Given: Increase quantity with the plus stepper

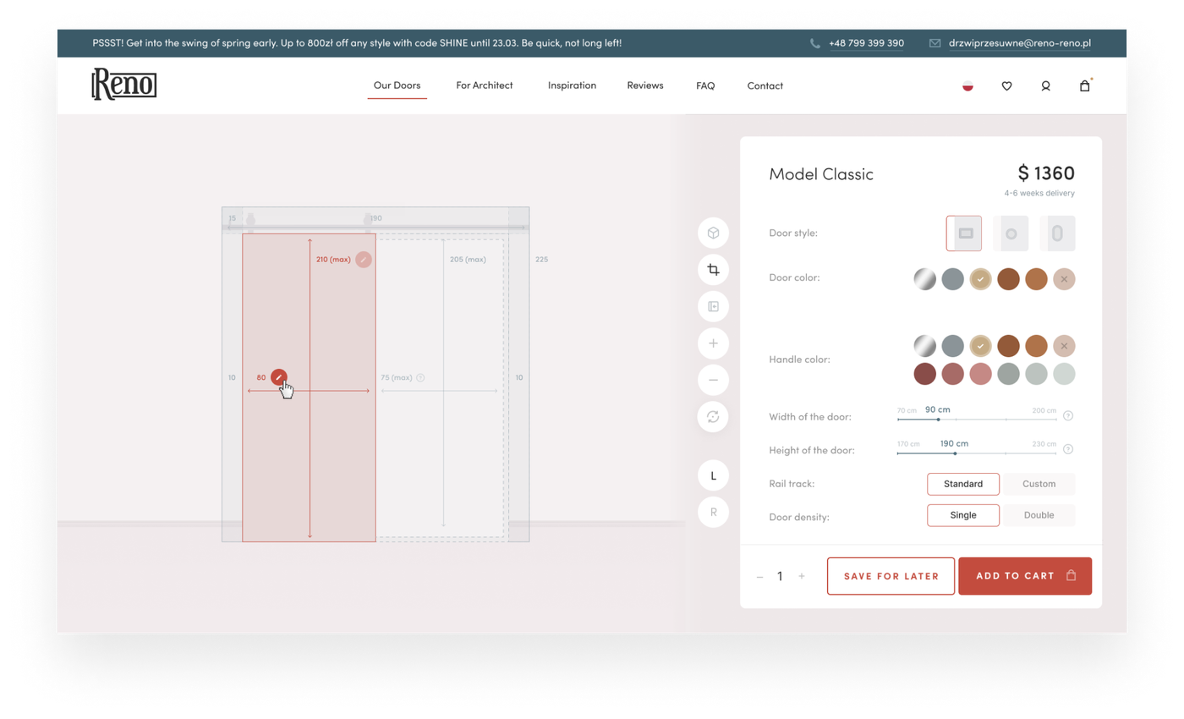Looking at the screenshot, I should click(x=802, y=576).
